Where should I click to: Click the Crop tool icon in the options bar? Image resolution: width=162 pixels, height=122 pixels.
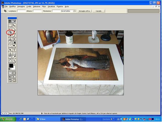[5, 11]
